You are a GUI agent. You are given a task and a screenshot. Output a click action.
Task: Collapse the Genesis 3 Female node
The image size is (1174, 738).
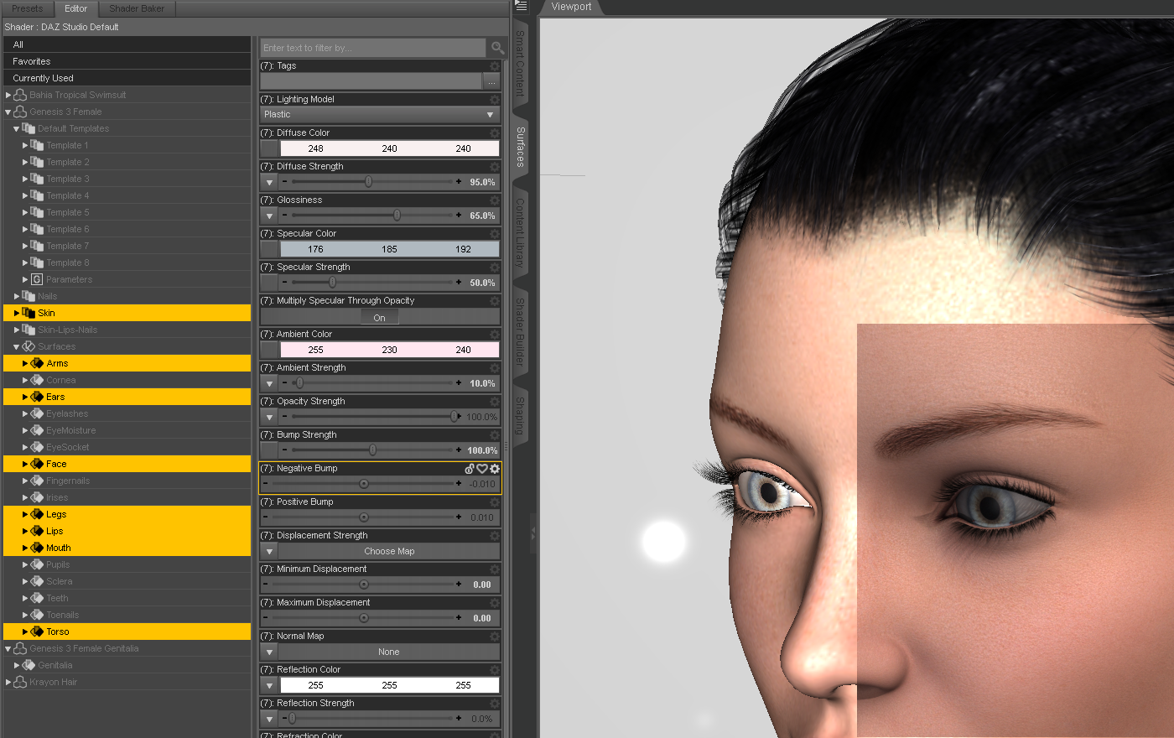tap(8, 112)
